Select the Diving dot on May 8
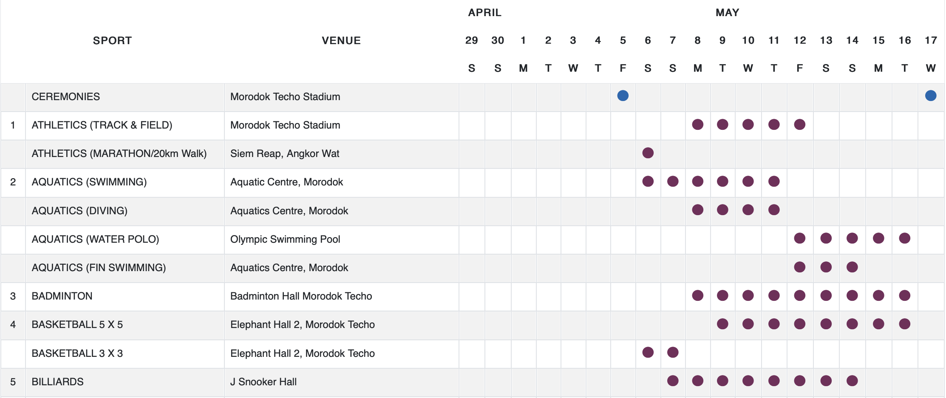 697,210
